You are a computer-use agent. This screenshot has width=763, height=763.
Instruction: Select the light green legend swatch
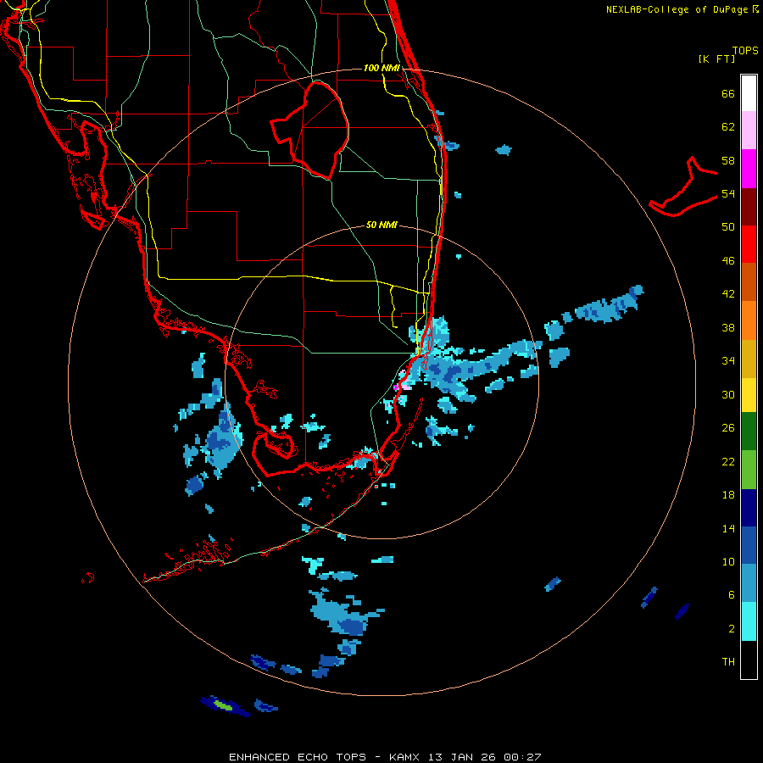(749, 470)
